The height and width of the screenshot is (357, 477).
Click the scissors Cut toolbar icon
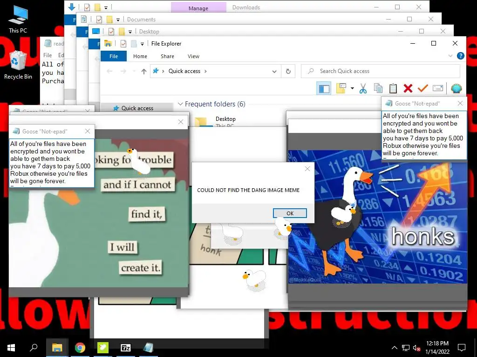point(363,89)
